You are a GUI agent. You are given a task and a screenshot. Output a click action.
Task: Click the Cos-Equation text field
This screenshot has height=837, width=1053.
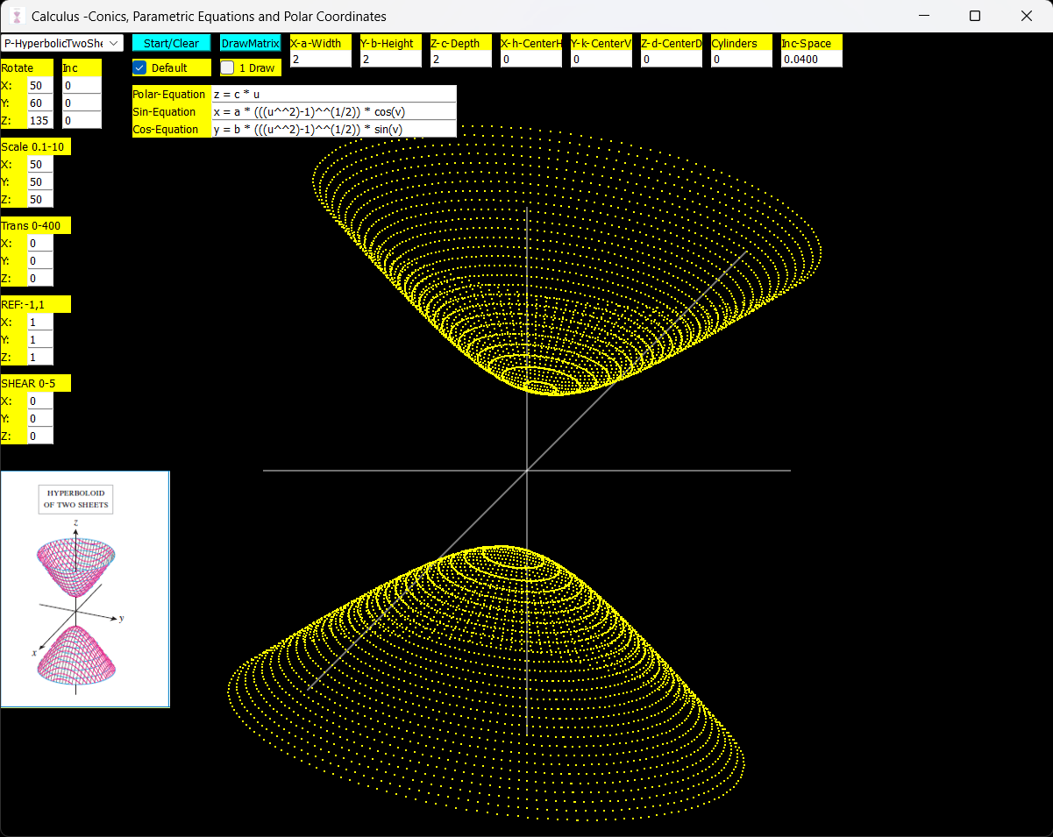[x=333, y=129]
